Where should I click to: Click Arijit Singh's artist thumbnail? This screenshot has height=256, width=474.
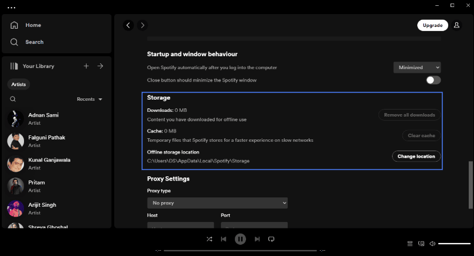(x=15, y=209)
